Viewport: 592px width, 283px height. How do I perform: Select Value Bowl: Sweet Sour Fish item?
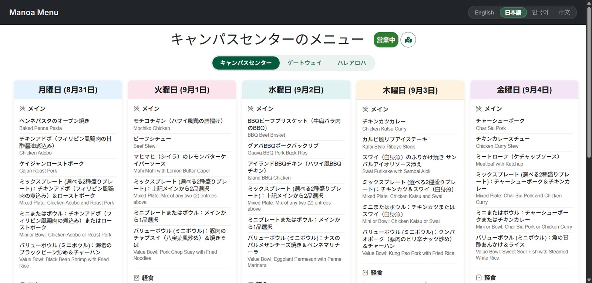pyautogui.click(x=524, y=248)
